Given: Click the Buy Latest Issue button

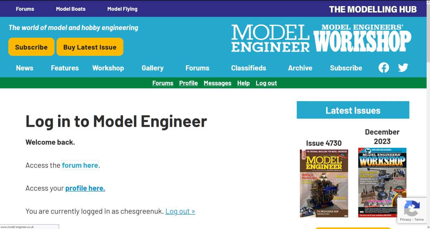Looking at the screenshot, I should 90,47.
